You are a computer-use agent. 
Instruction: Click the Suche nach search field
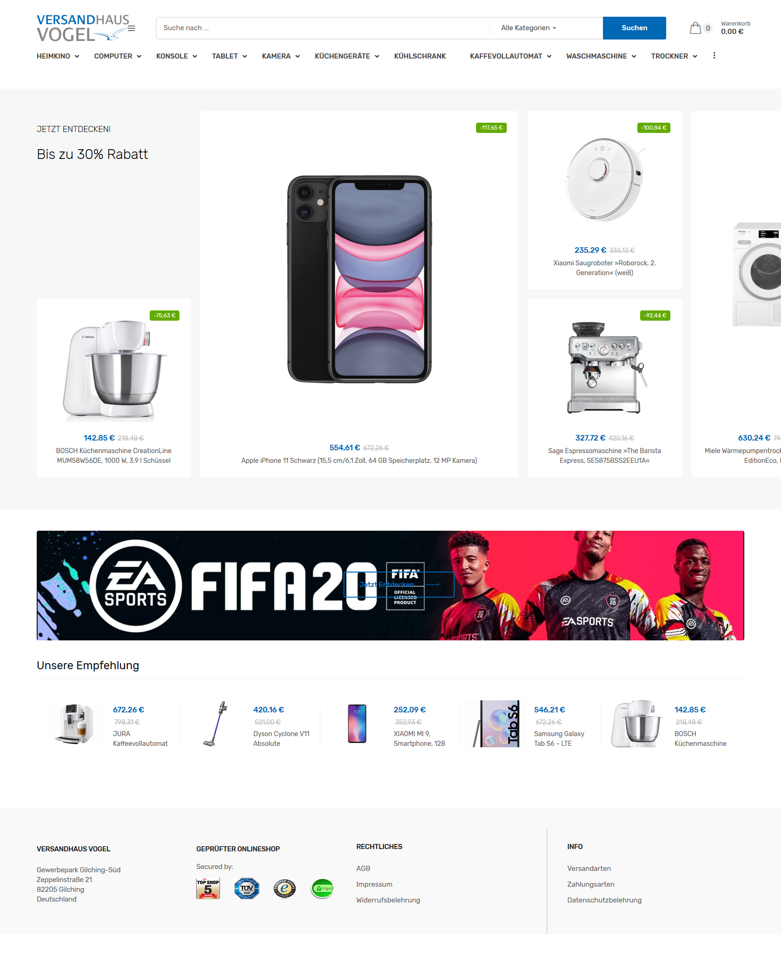pyautogui.click(x=323, y=28)
